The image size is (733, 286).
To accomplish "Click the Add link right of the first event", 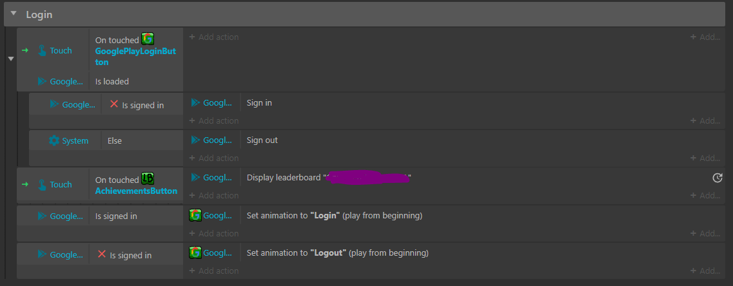I will tap(706, 37).
